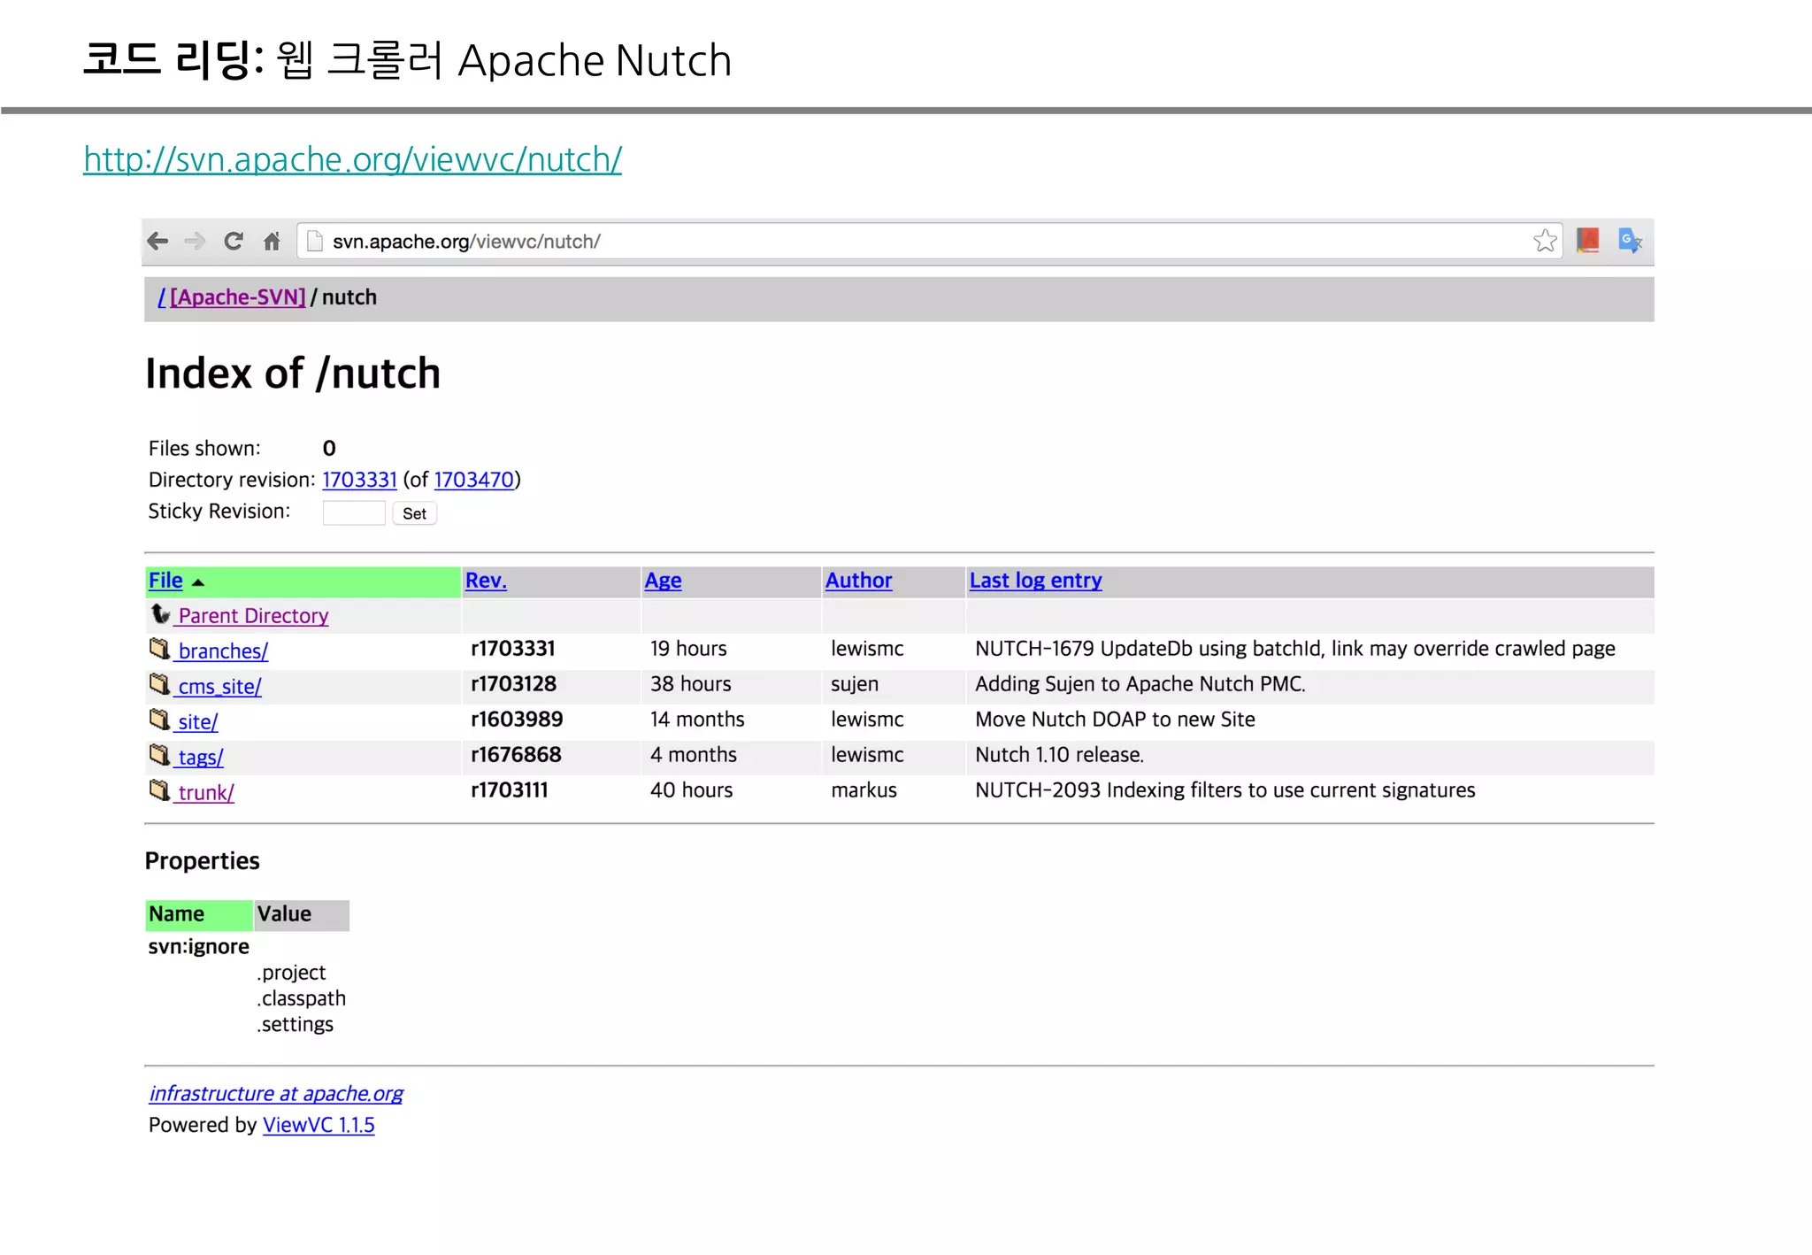Click the NUTCH-2093 log entry text
The height and width of the screenshot is (1255, 1812).
pyautogui.click(x=1225, y=790)
